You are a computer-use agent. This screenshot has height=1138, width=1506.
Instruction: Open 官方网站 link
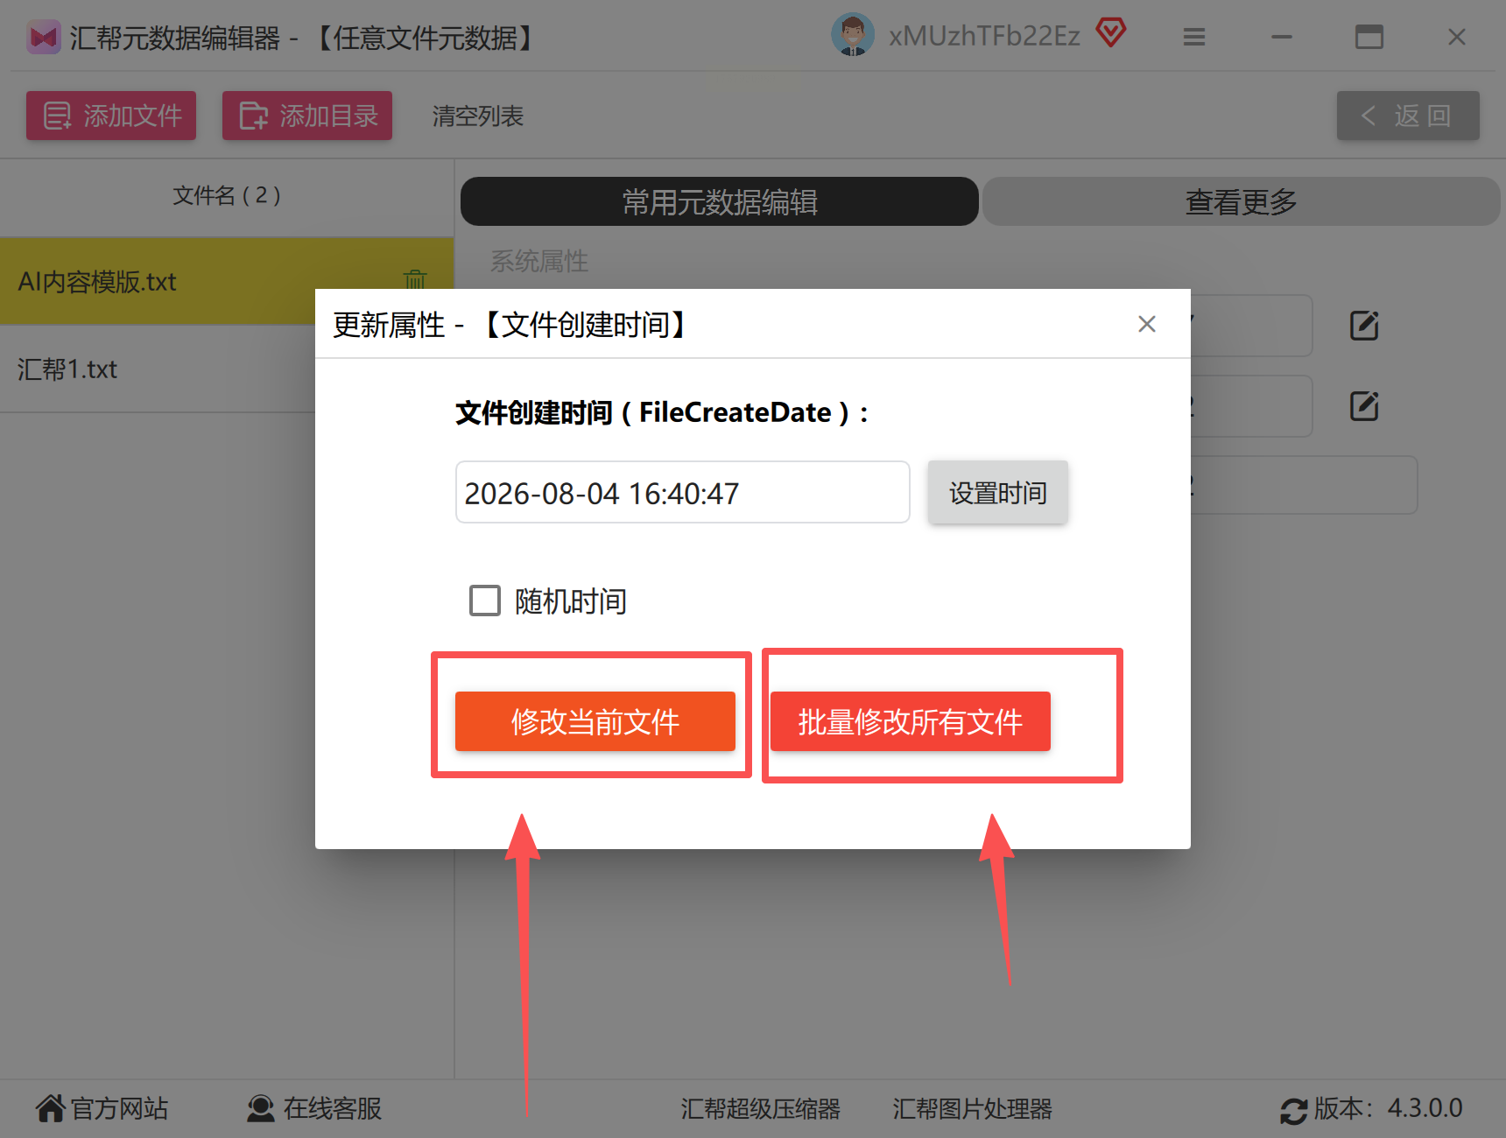102,1108
